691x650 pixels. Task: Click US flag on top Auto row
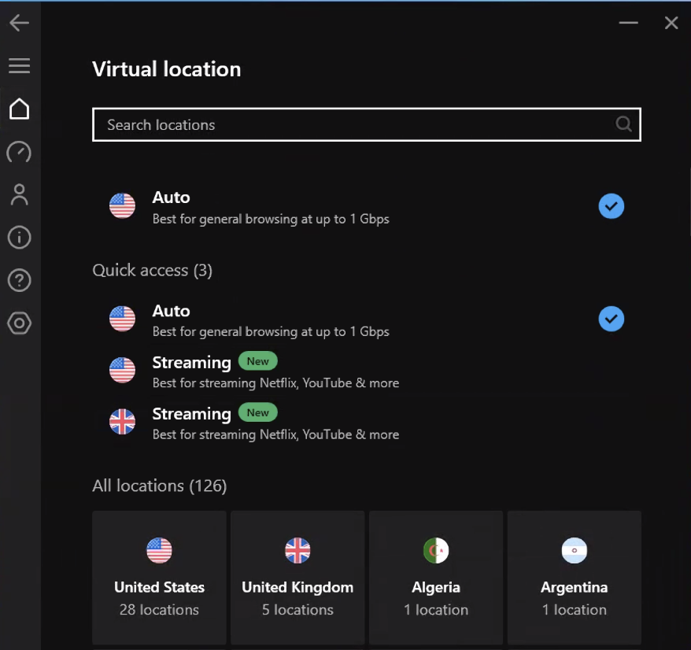coord(122,206)
